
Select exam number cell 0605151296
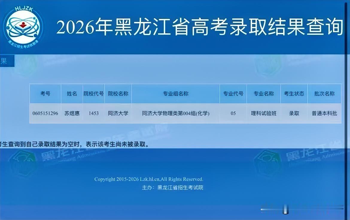[x=45, y=113]
